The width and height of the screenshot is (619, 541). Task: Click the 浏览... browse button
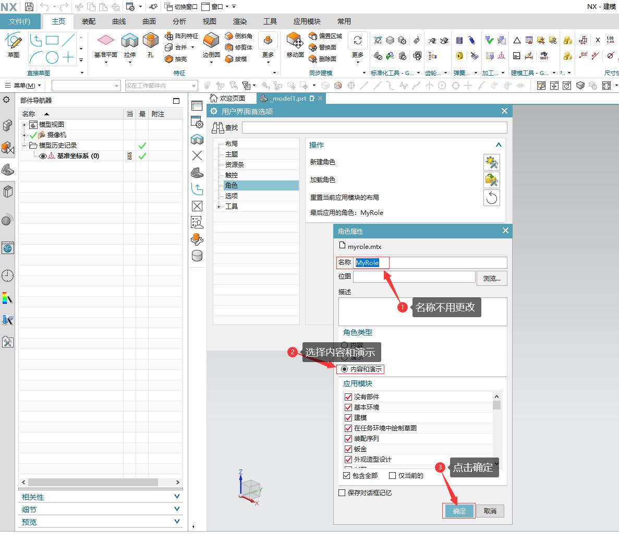491,279
